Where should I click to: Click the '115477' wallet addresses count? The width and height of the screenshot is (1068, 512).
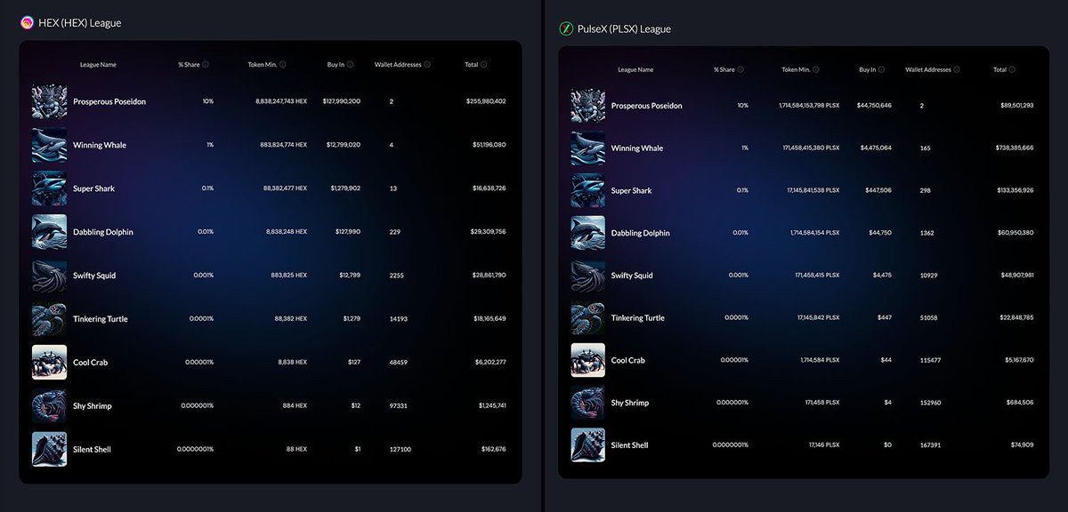[x=930, y=360]
